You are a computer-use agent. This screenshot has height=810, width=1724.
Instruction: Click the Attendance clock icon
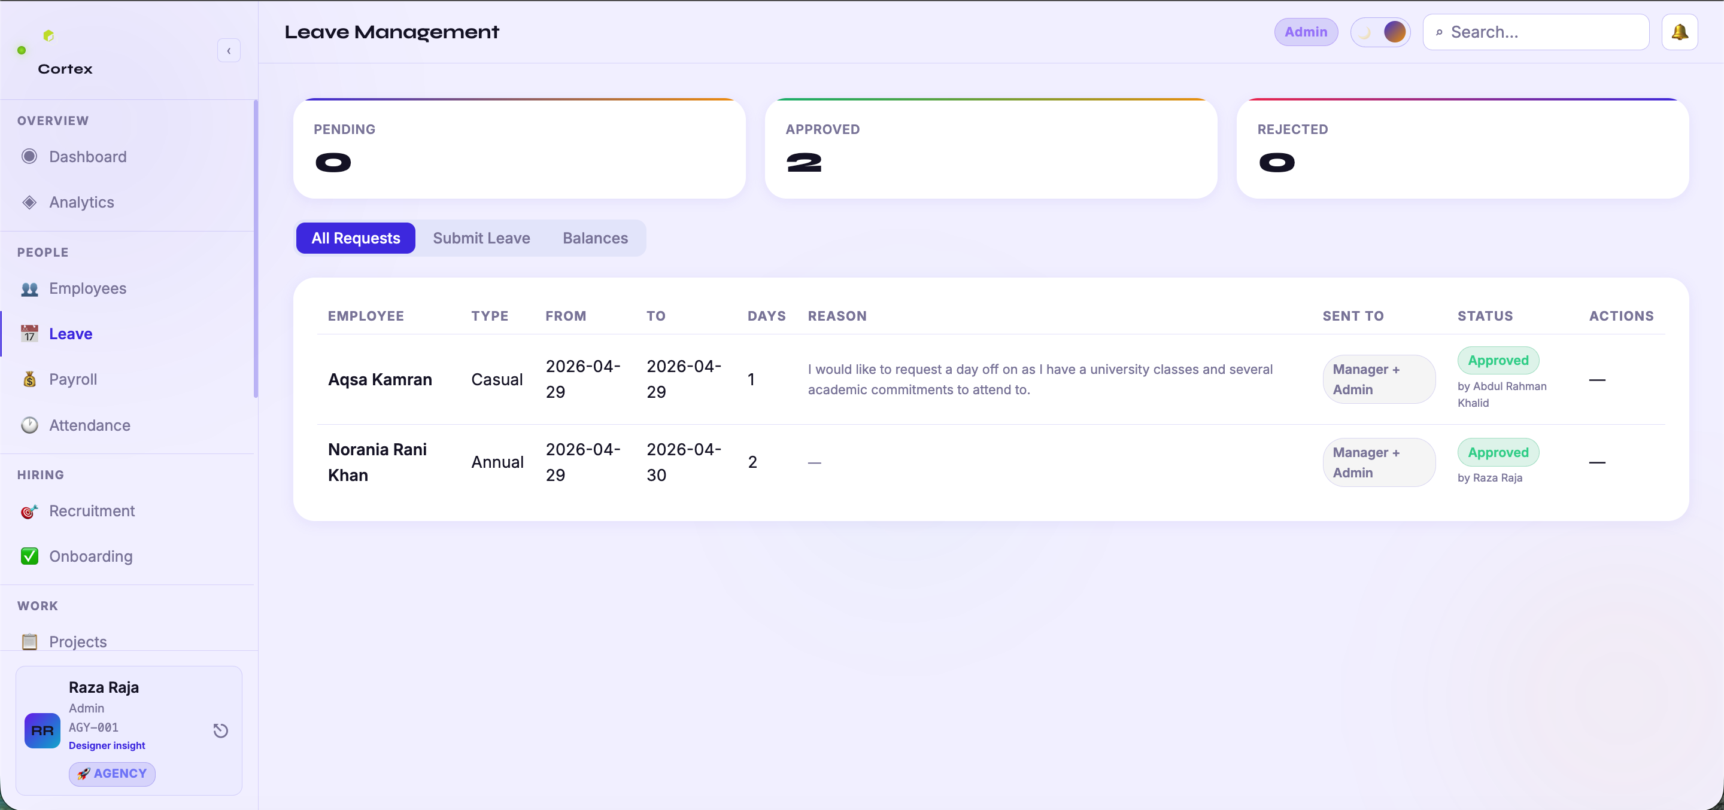(x=29, y=425)
